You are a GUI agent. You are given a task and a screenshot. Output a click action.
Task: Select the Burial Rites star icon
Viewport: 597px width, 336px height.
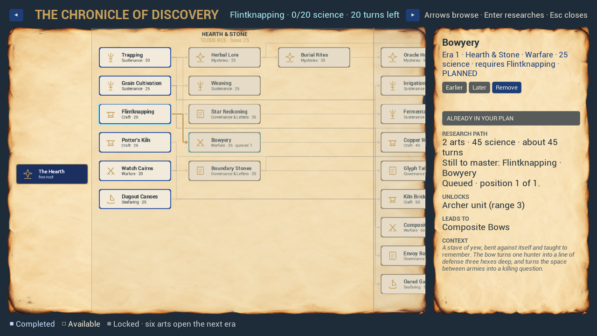(290, 57)
